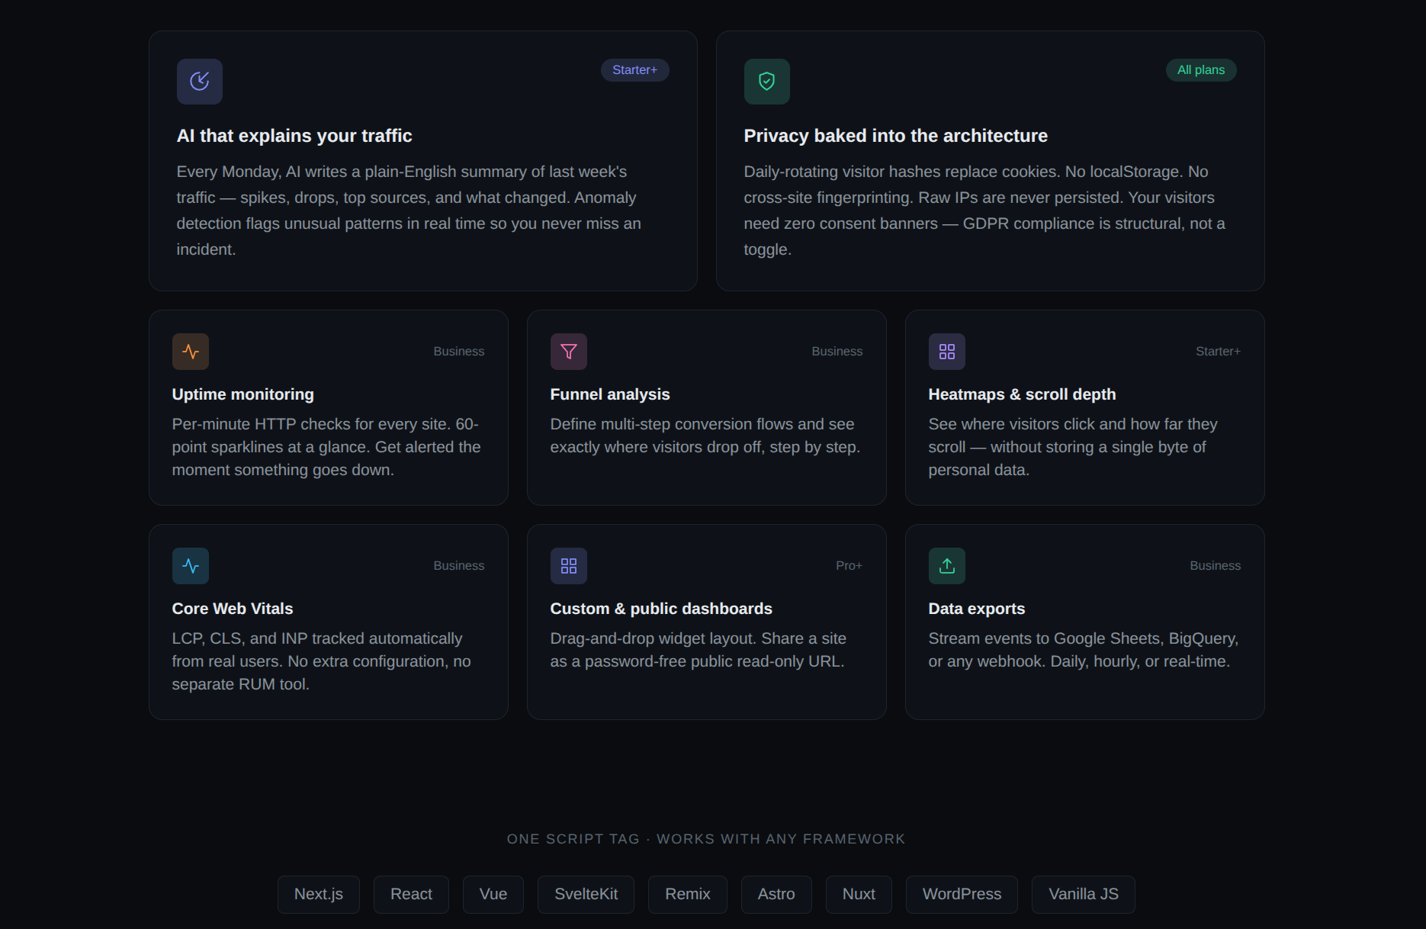Click the 'Uptime monitoring' title

pyautogui.click(x=243, y=394)
